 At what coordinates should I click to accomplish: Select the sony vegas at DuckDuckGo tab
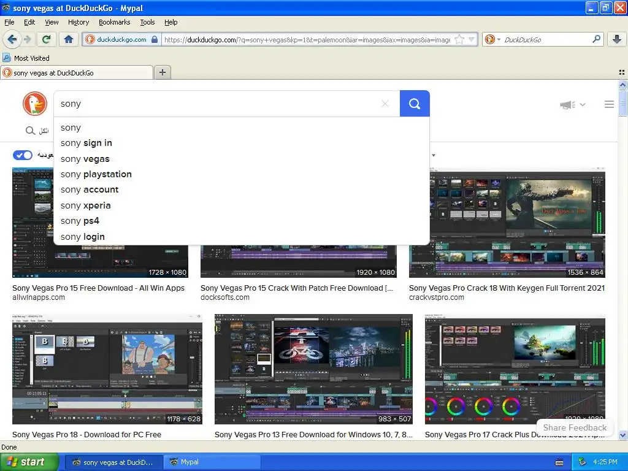77,72
